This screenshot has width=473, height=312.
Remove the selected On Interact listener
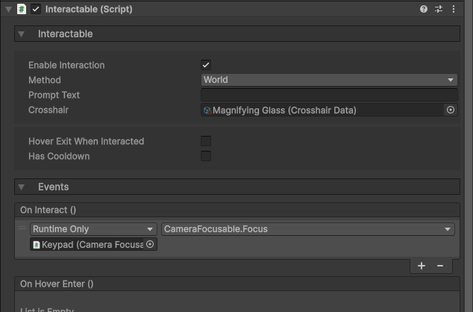[440, 266]
